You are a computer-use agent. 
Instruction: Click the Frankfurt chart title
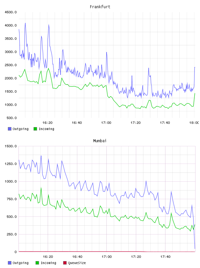click(100, 7)
